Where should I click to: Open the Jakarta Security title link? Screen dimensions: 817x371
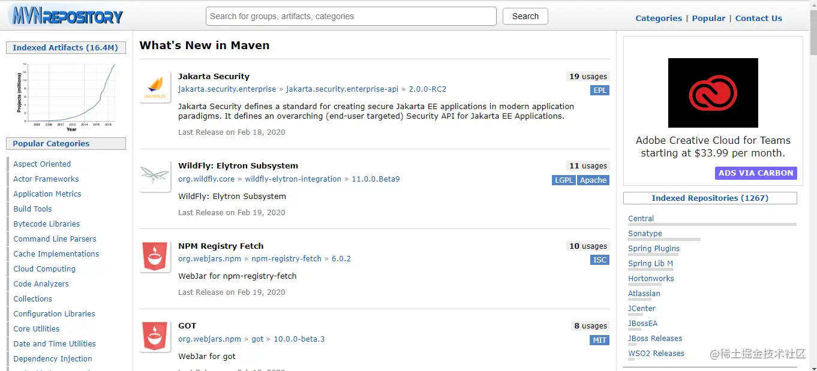tap(214, 76)
